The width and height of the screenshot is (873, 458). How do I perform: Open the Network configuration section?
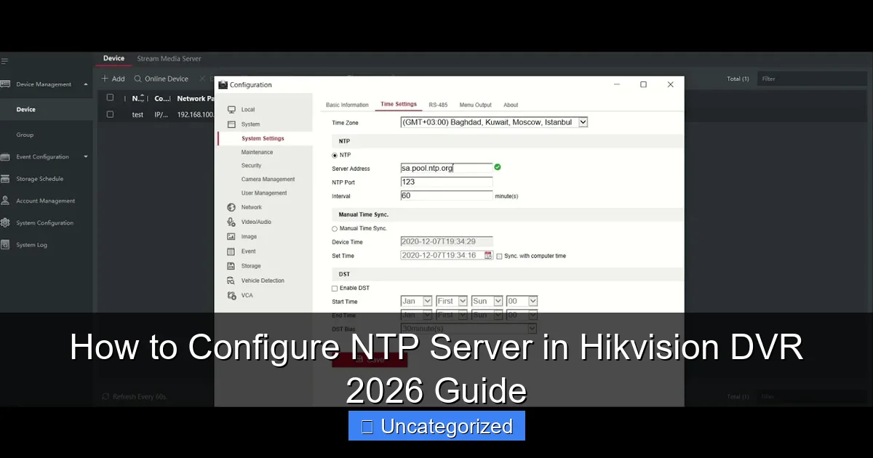tap(252, 207)
